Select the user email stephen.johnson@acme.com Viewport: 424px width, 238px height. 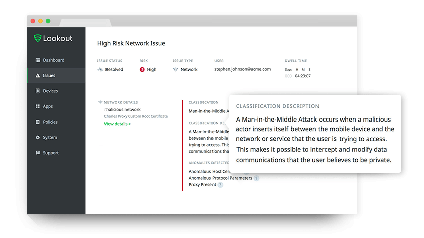pyautogui.click(x=242, y=69)
